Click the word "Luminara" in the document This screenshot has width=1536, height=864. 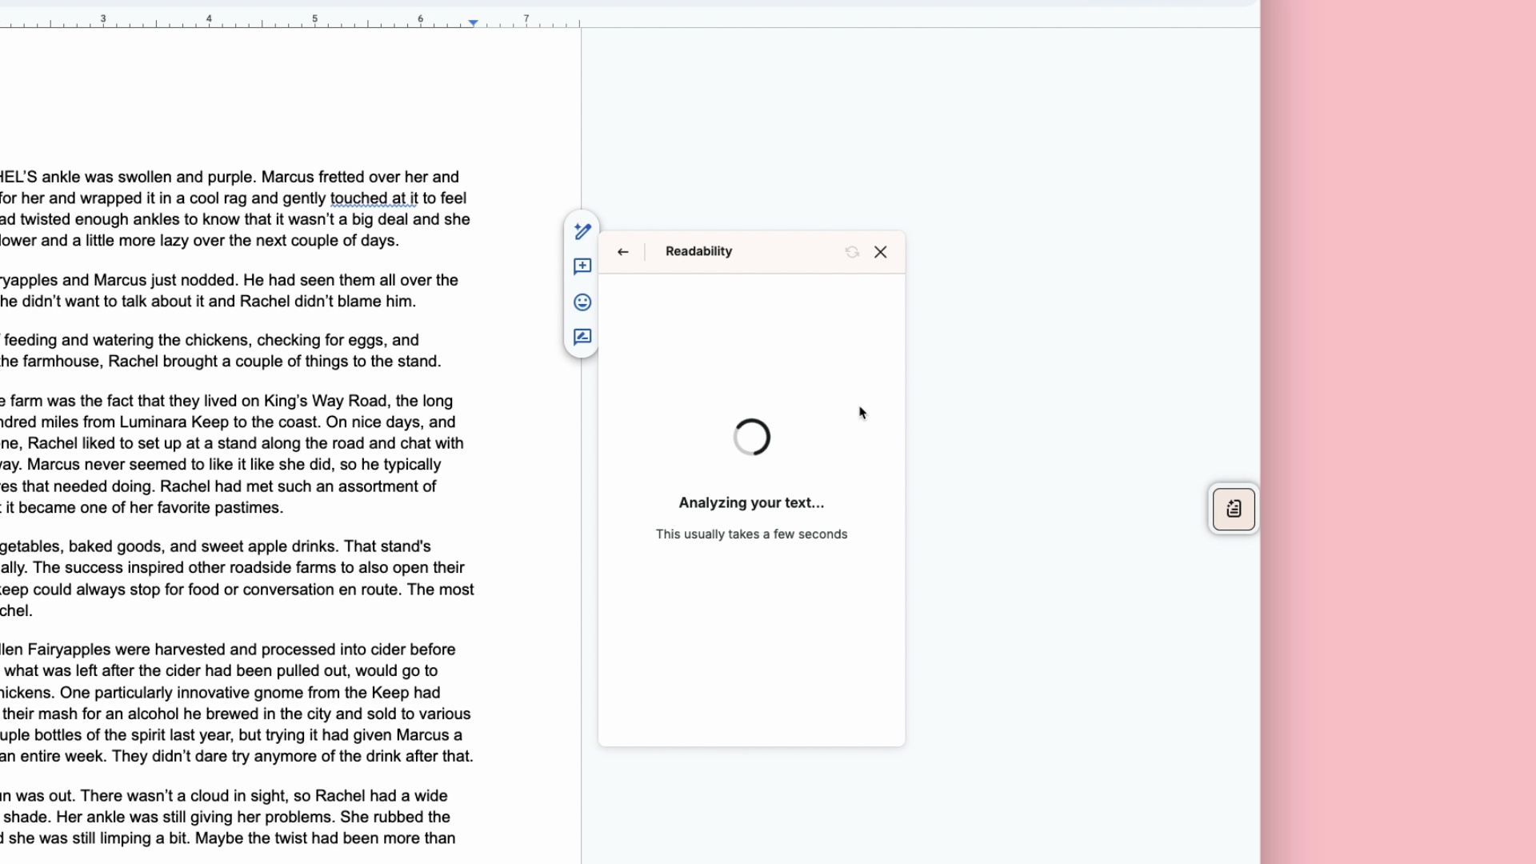(153, 422)
